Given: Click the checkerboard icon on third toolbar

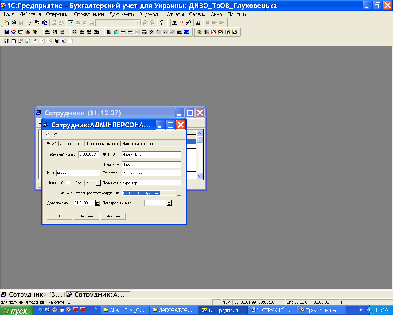Looking at the screenshot, I should 14,41.
